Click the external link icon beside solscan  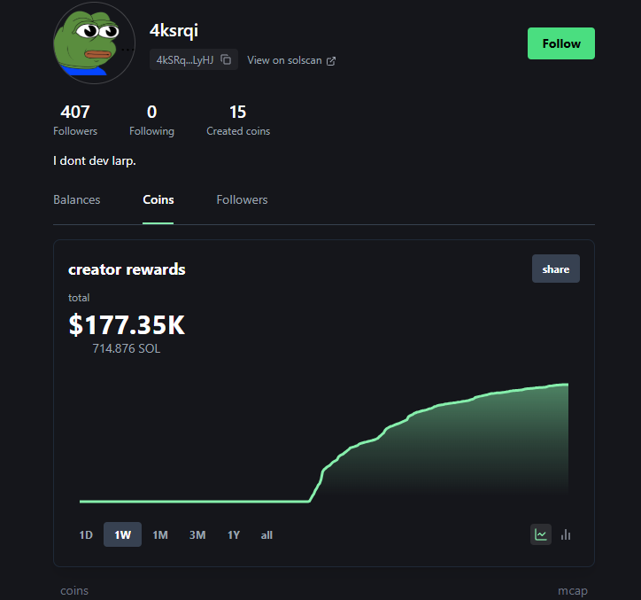pos(331,61)
